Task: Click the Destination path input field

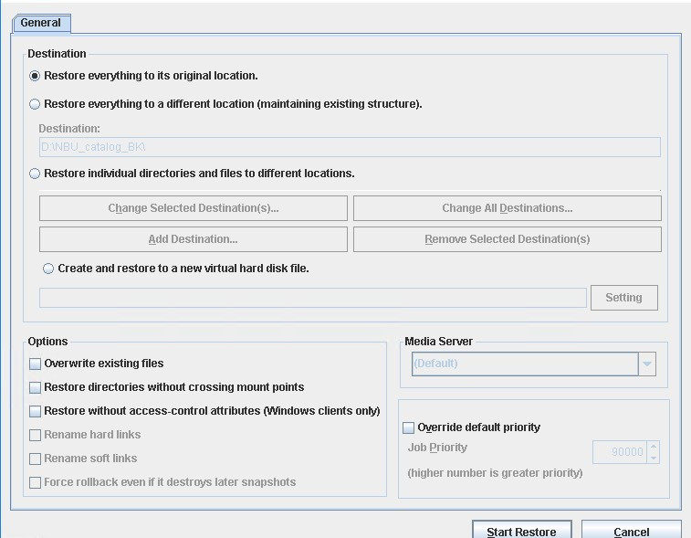Action: (x=350, y=147)
